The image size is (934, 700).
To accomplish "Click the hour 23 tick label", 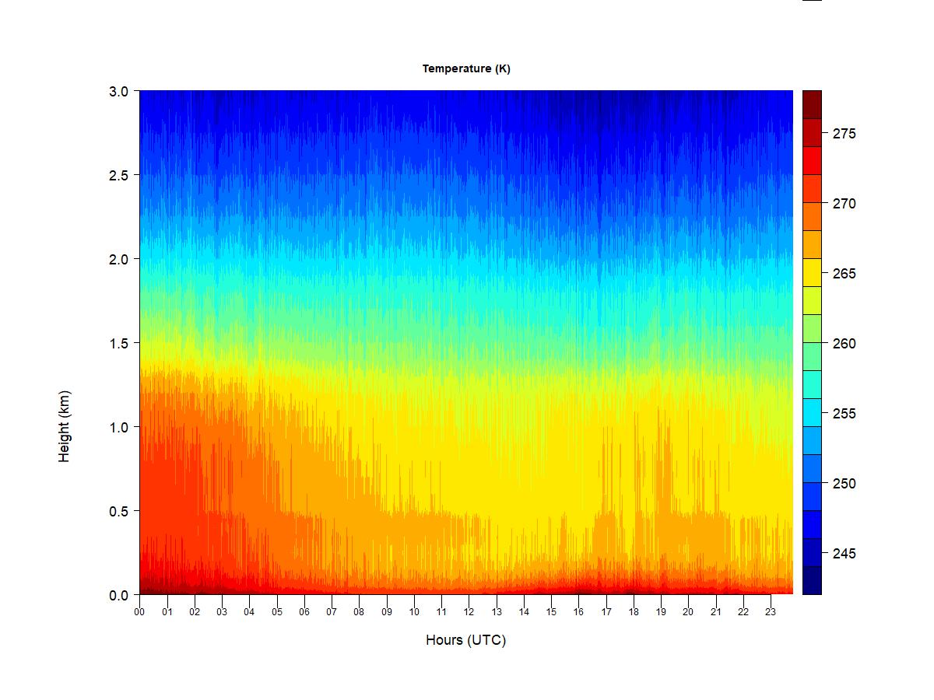I will click(x=771, y=611).
